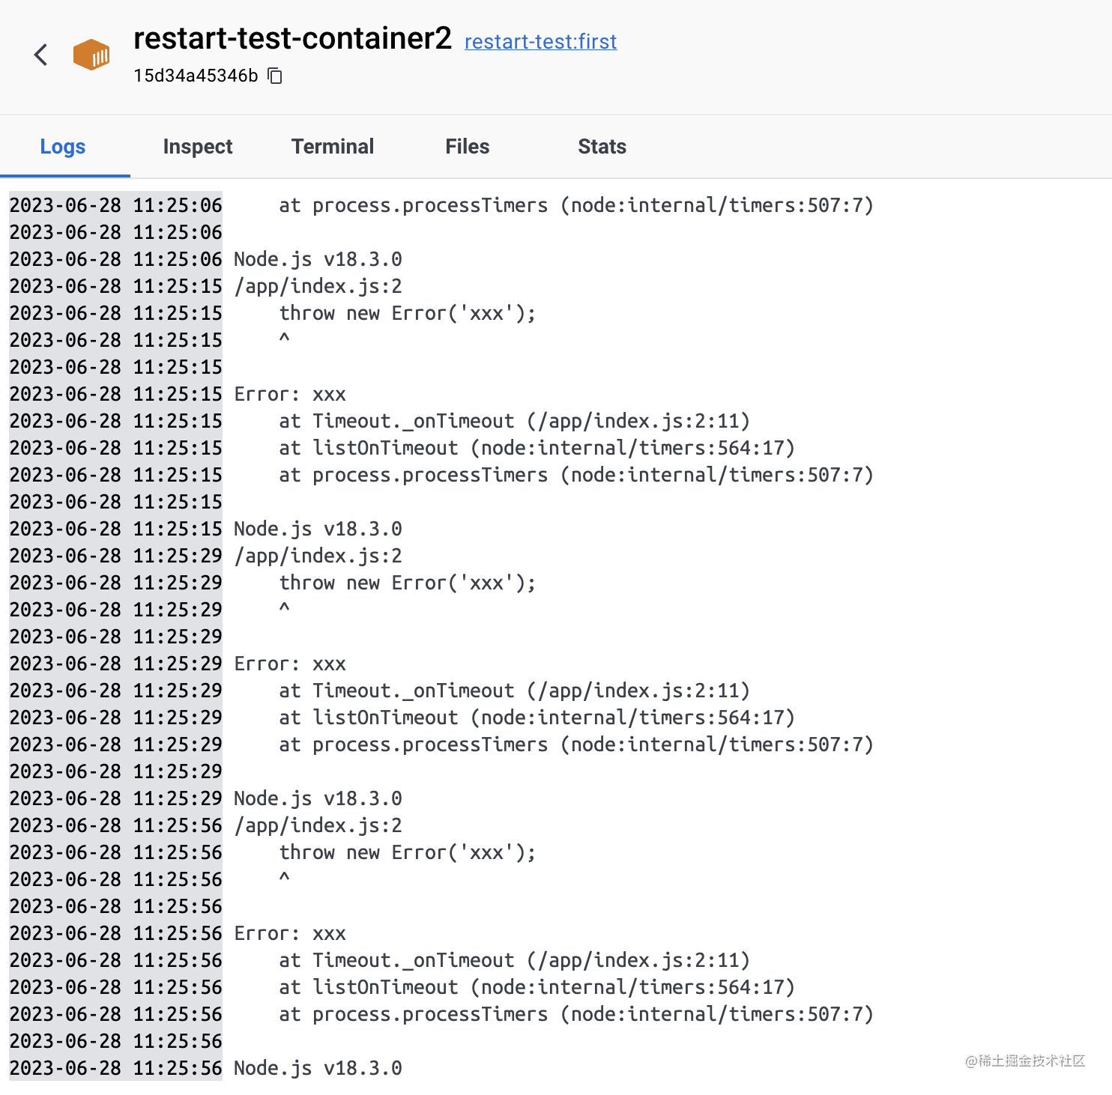The height and width of the screenshot is (1095, 1112).
Task: Click the restart-test-container2 title
Action: pyautogui.click(x=292, y=39)
